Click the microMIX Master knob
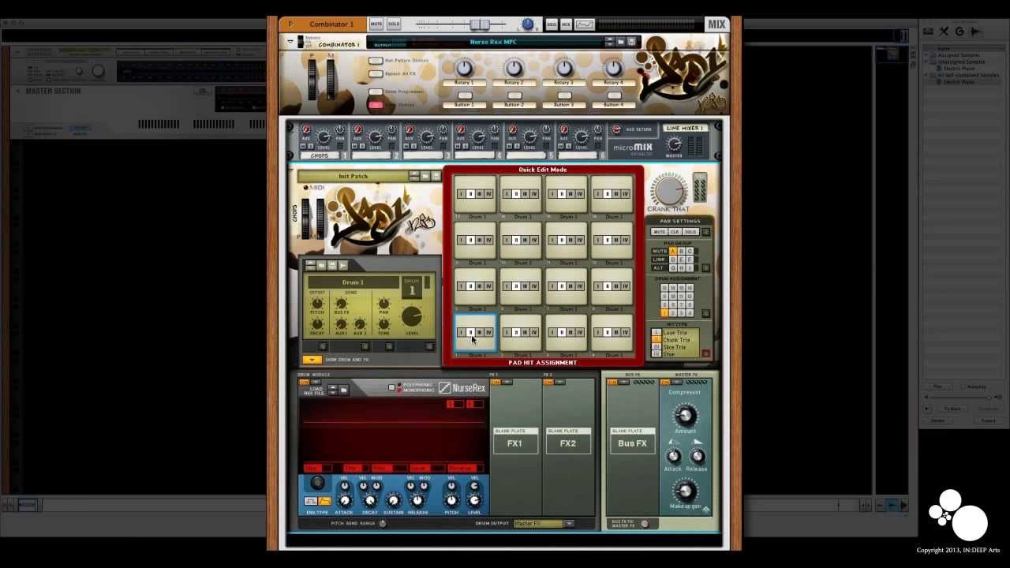Image resolution: width=1010 pixels, height=568 pixels. pyautogui.click(x=675, y=144)
